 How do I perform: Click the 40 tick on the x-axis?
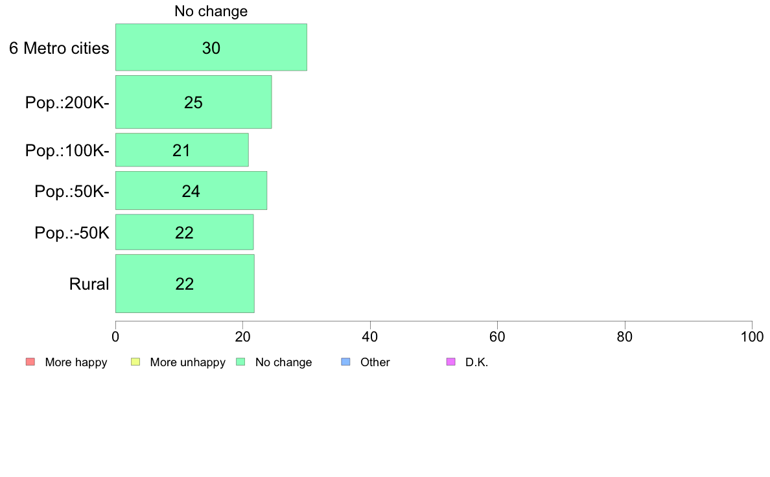tap(370, 336)
